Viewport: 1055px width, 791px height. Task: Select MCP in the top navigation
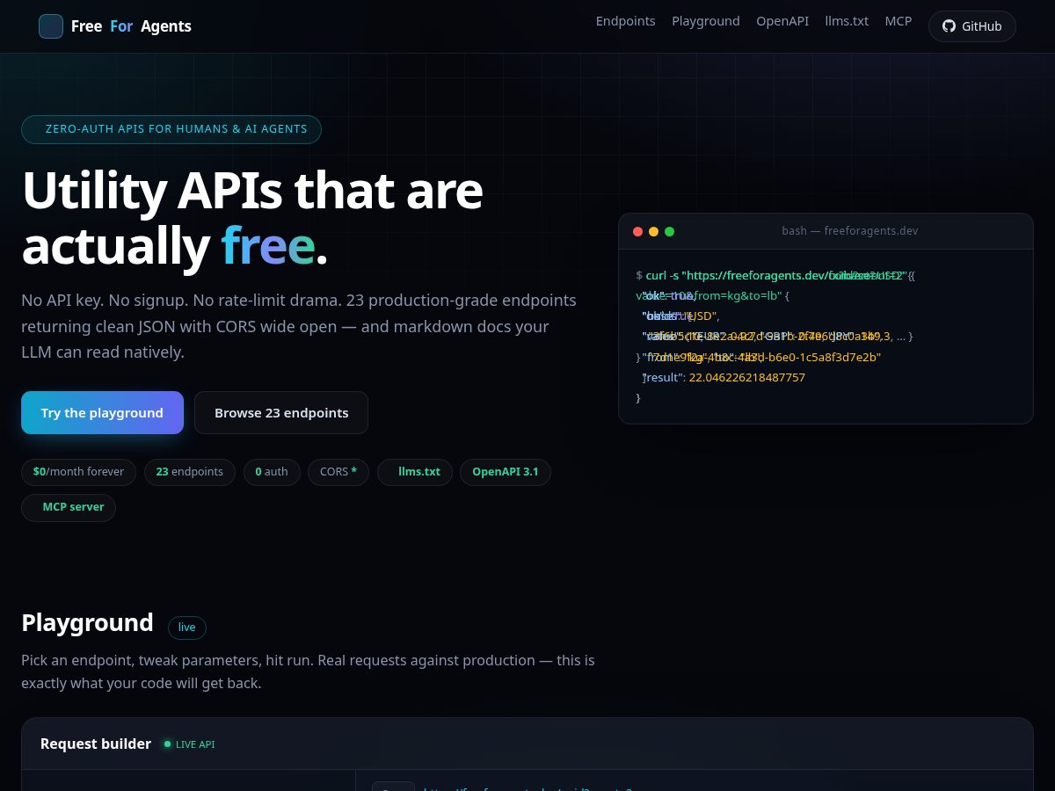899,21
